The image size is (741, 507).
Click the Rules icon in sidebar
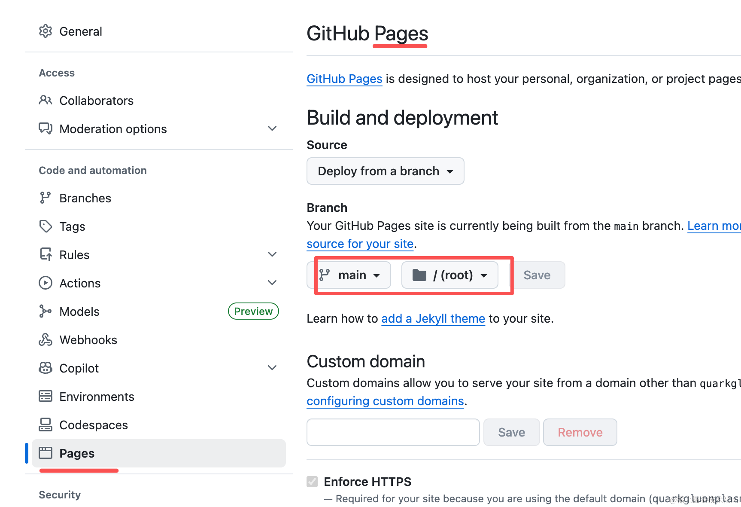pos(46,254)
